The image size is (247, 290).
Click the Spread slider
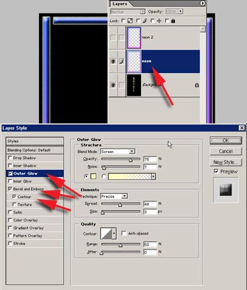click(121, 204)
